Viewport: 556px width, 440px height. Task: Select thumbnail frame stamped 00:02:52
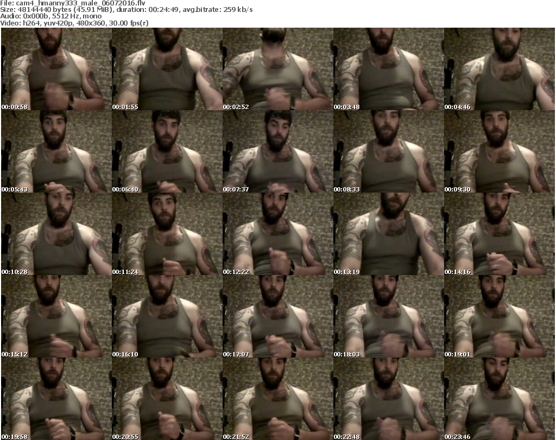277,69
